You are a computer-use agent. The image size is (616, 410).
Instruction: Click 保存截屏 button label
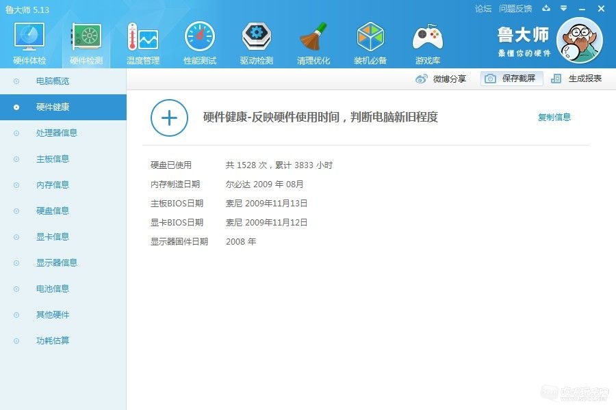[519, 79]
